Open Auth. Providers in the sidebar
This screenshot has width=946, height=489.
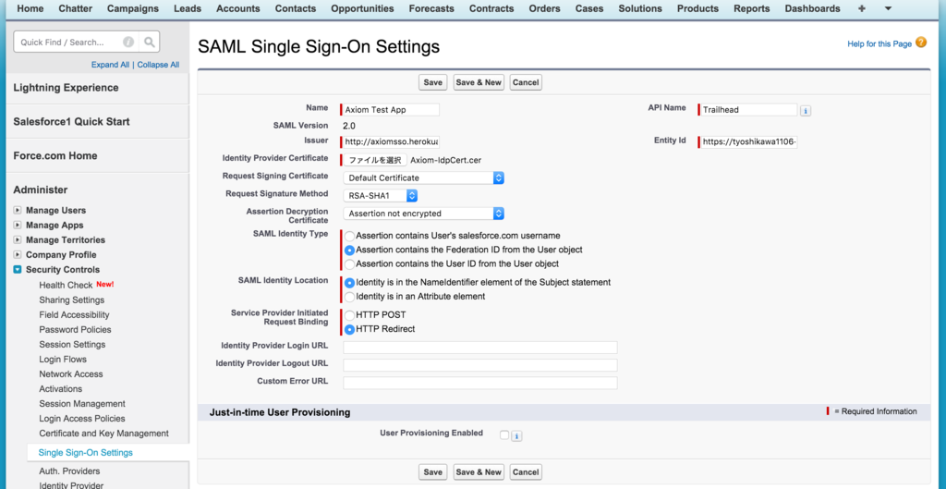click(x=69, y=471)
